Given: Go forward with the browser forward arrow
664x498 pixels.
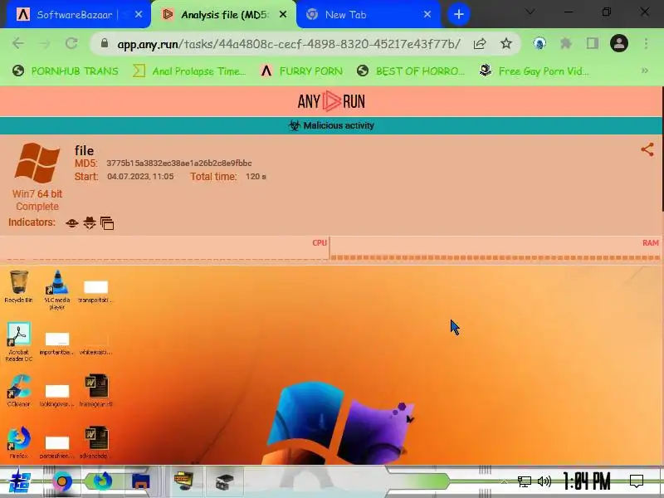Looking at the screenshot, I should point(45,43).
